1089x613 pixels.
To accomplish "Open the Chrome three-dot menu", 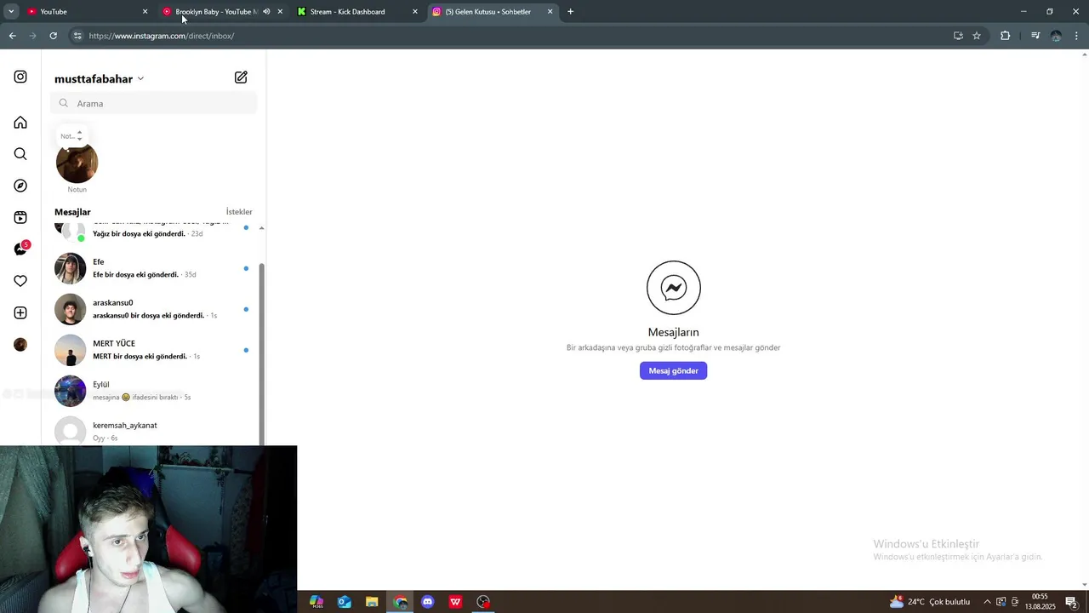I will pyautogui.click(x=1077, y=36).
